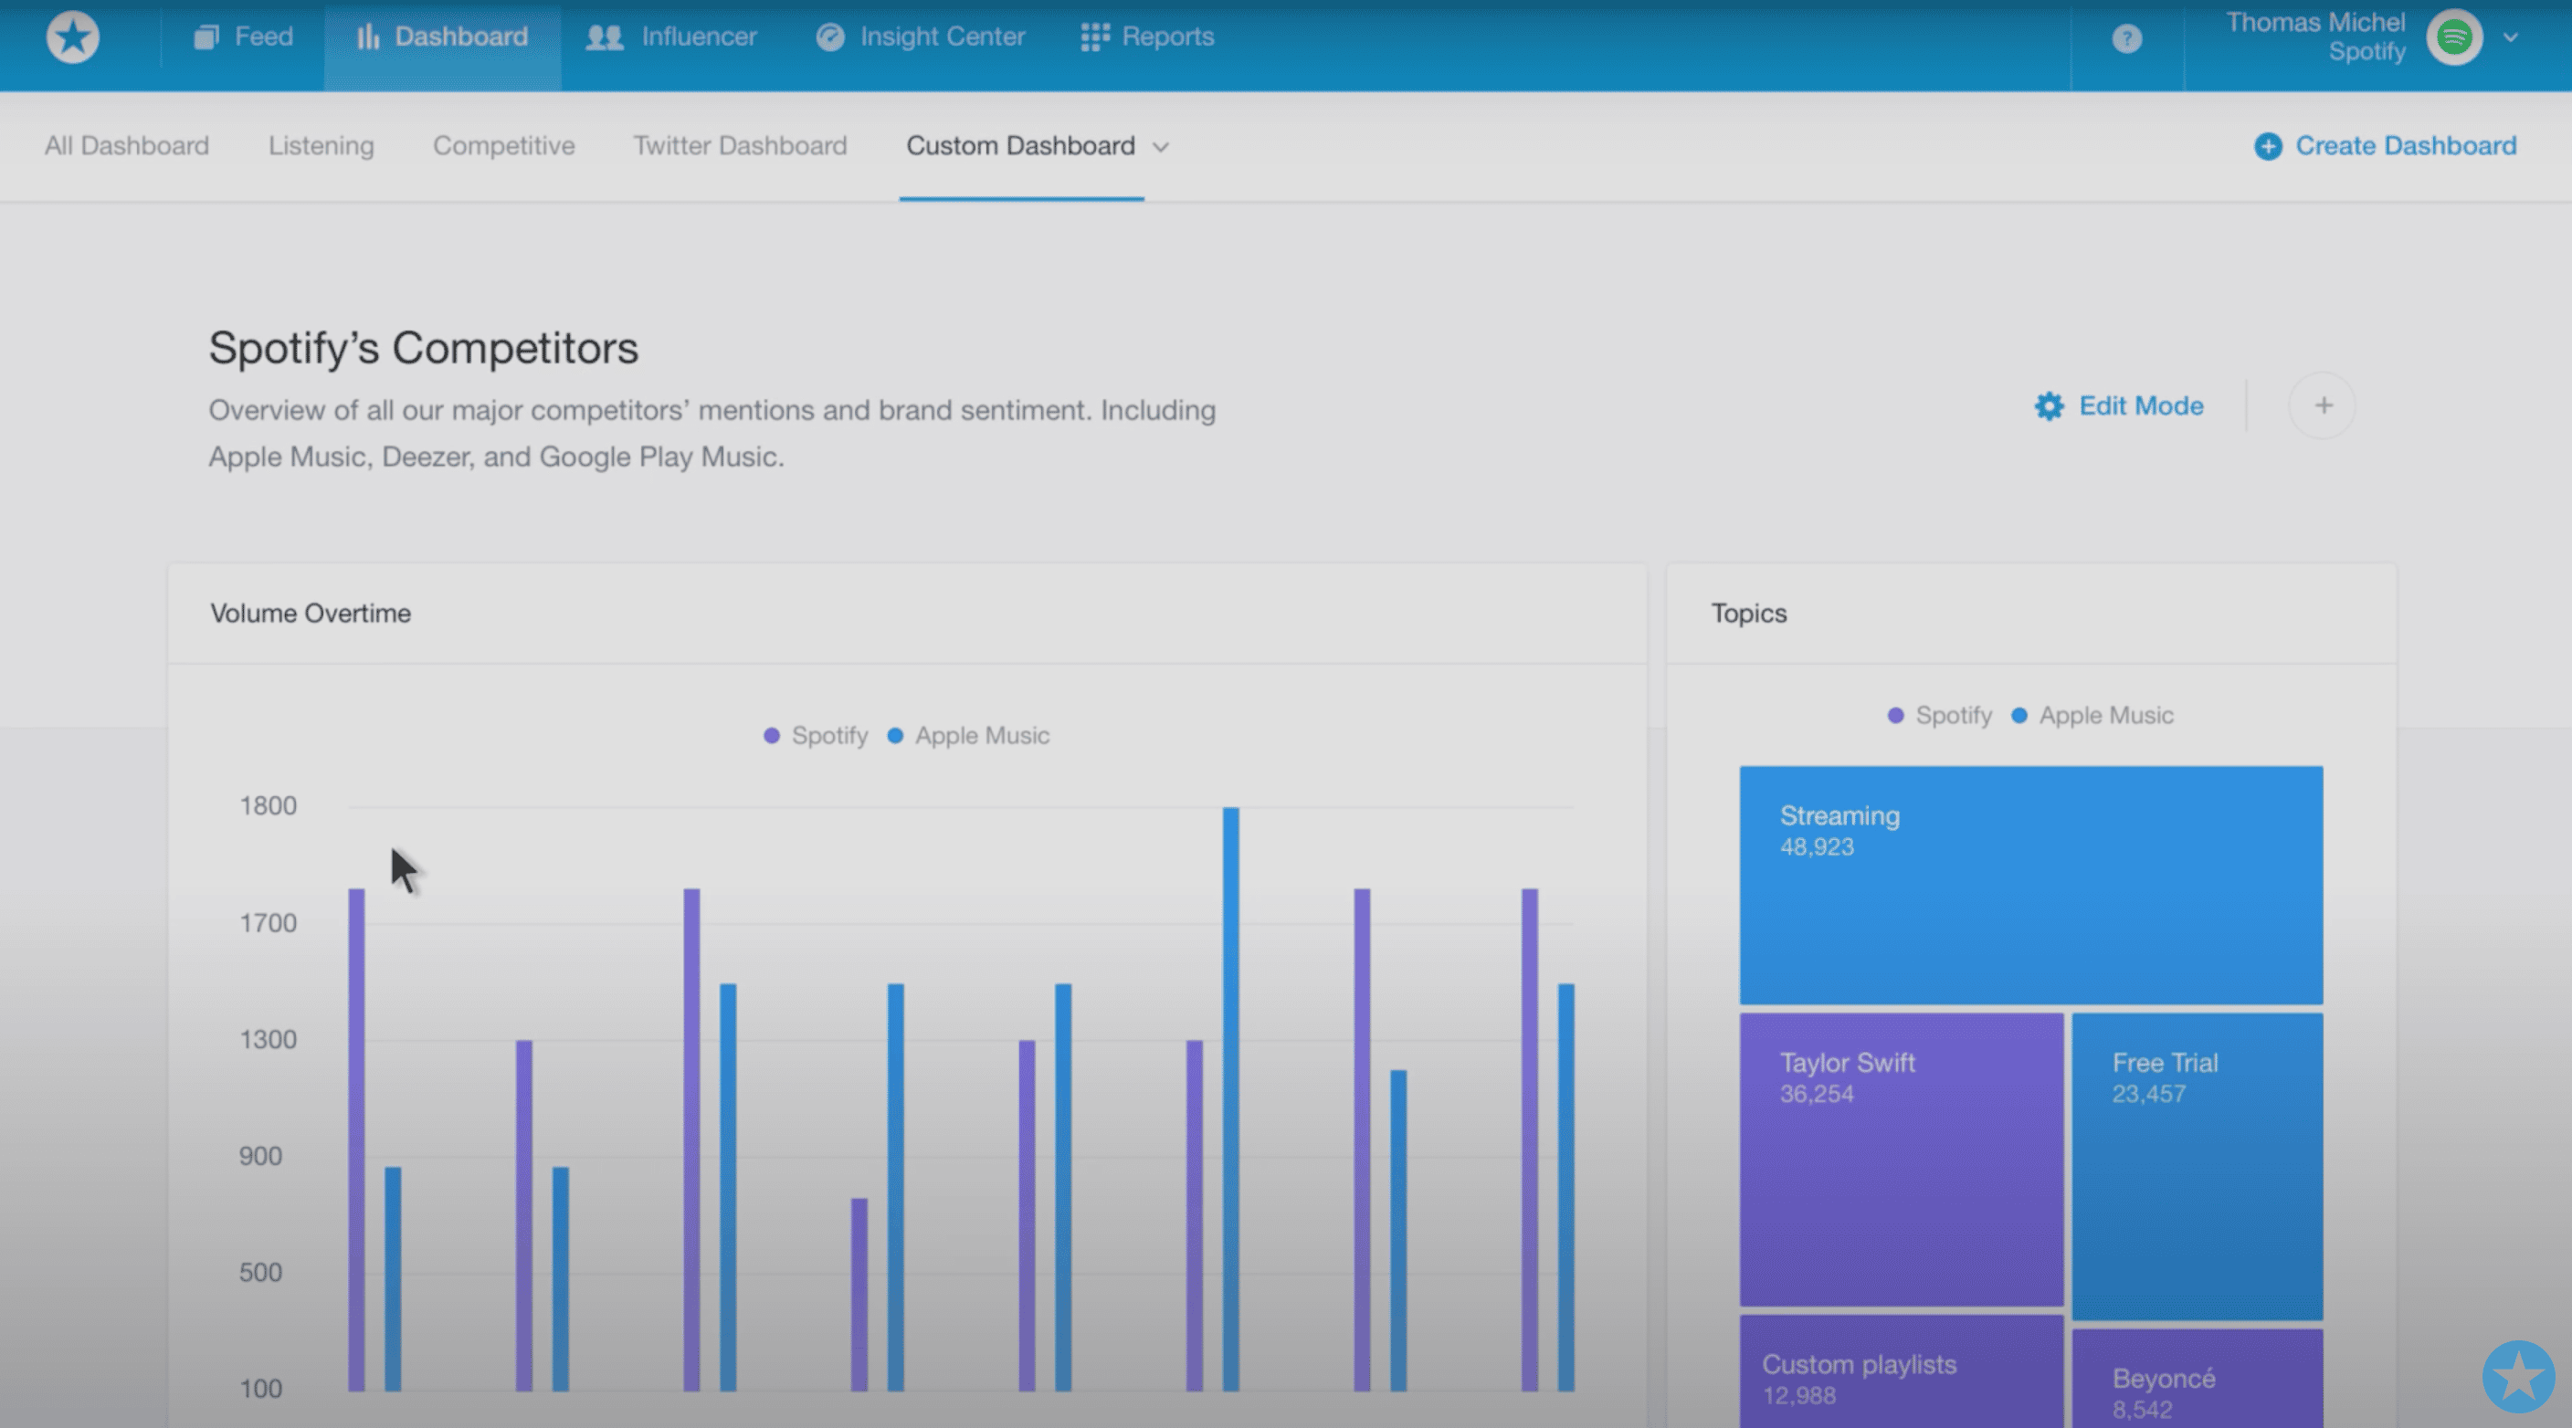Open the Feed section
Screen dimensions: 2572x1428
[244, 37]
